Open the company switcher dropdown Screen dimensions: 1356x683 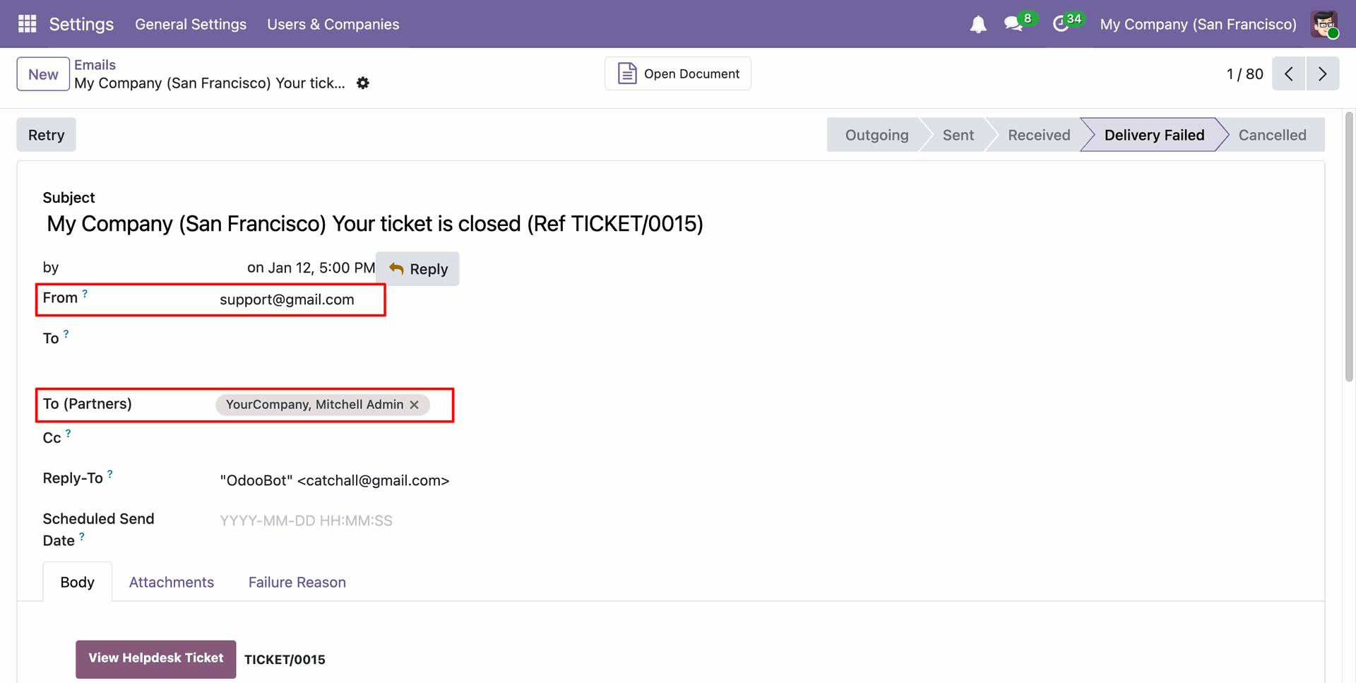click(x=1198, y=24)
